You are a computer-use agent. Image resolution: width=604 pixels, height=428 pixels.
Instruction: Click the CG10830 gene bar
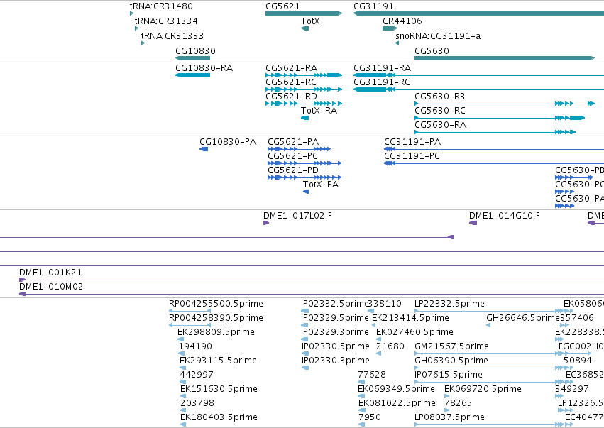[192, 58]
